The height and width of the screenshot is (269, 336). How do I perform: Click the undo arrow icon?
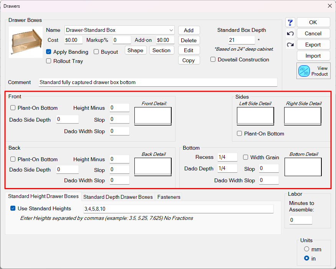click(290, 34)
